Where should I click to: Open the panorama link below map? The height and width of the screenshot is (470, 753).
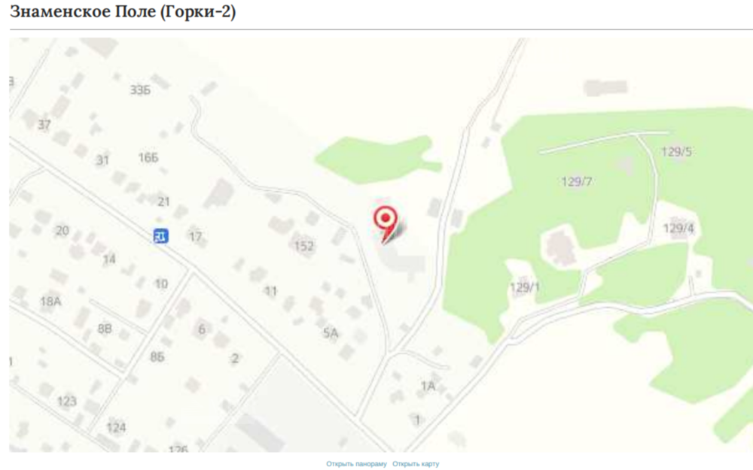pyautogui.click(x=356, y=464)
